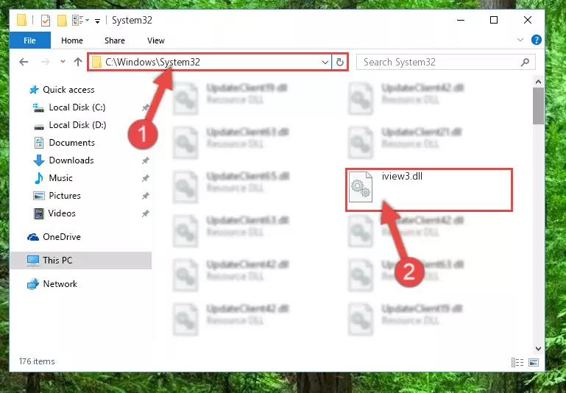Open the Customize Quick Access Toolbar dropdown
Image resolution: width=566 pixels, height=393 pixels.
(x=97, y=21)
